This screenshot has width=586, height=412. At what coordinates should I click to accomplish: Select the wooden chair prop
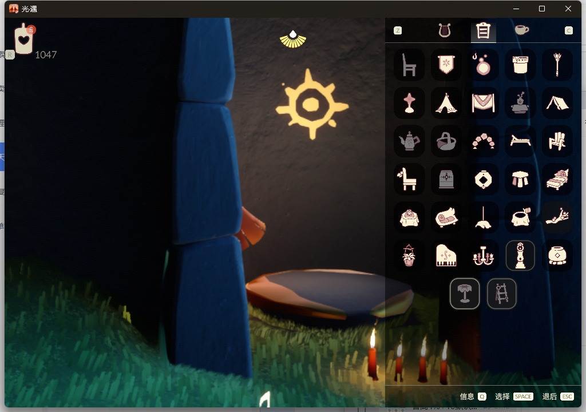point(409,65)
